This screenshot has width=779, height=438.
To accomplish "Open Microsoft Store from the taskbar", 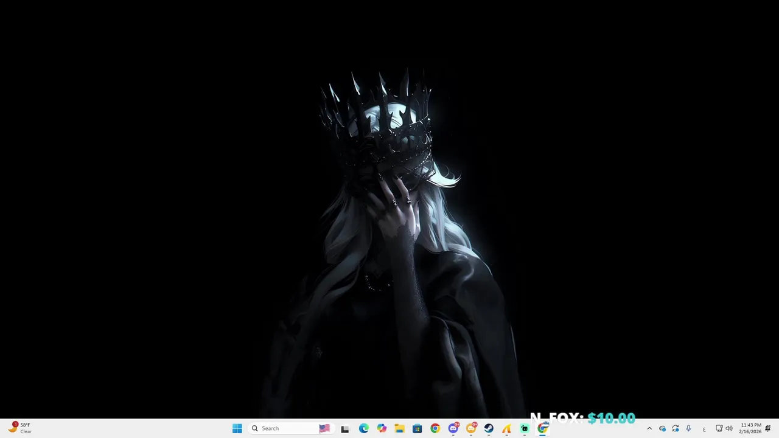I will click(x=417, y=428).
